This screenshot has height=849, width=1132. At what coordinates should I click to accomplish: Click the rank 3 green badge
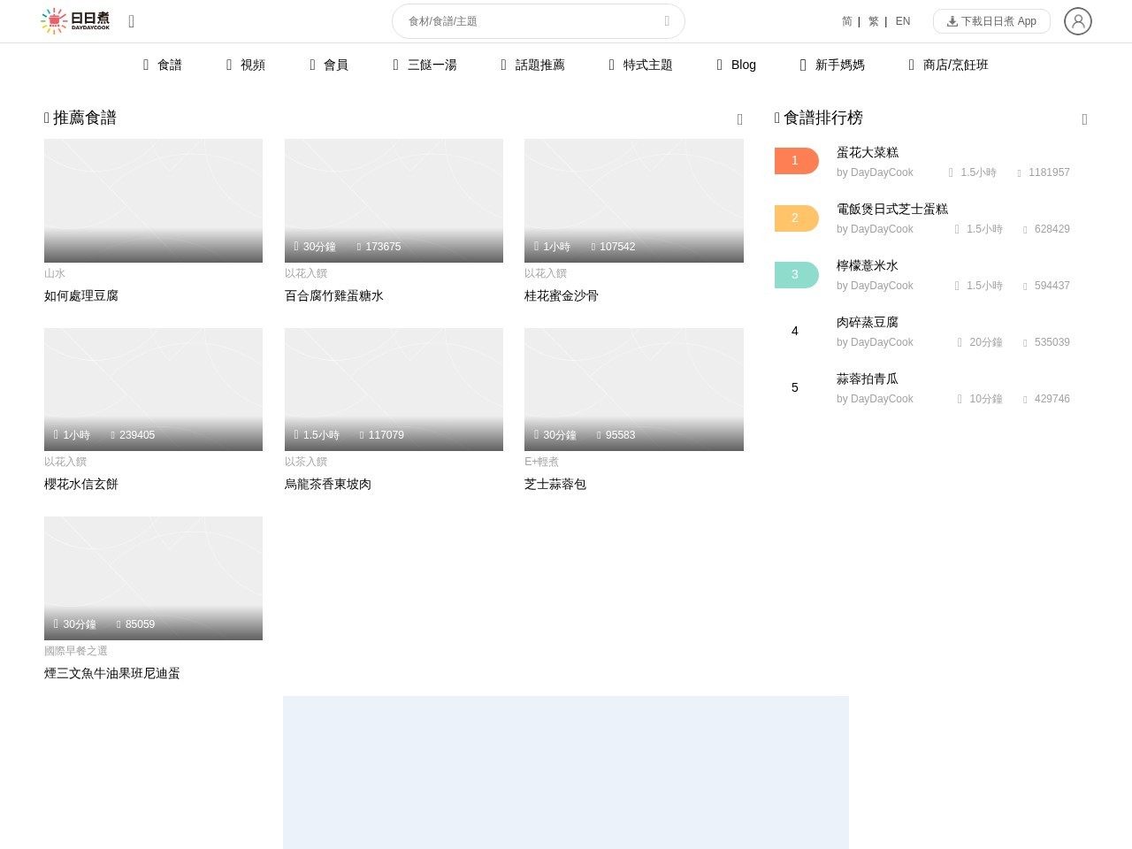(796, 274)
